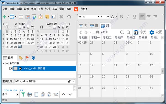Switch to the 月 month view tab
Viewport: 166px width, 104px height.
105,26
